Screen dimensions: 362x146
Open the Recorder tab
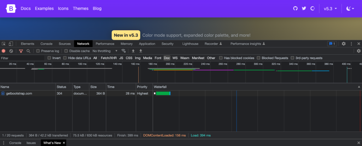coord(213,44)
